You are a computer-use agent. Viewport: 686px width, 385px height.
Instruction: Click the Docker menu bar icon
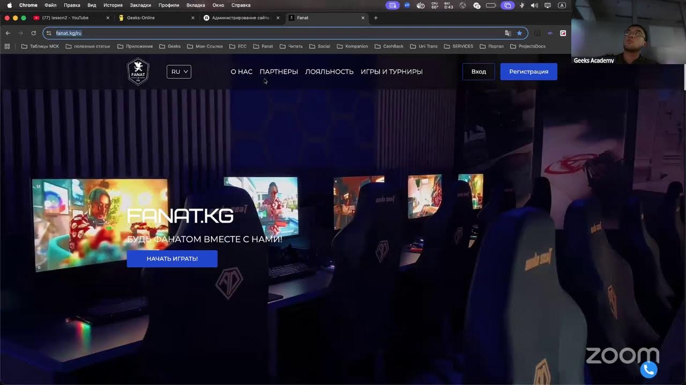(421, 5)
